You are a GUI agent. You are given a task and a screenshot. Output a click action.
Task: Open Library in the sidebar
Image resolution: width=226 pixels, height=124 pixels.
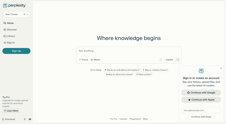point(9,36)
